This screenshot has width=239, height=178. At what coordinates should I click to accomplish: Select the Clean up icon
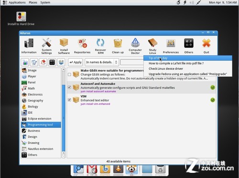point(118,46)
